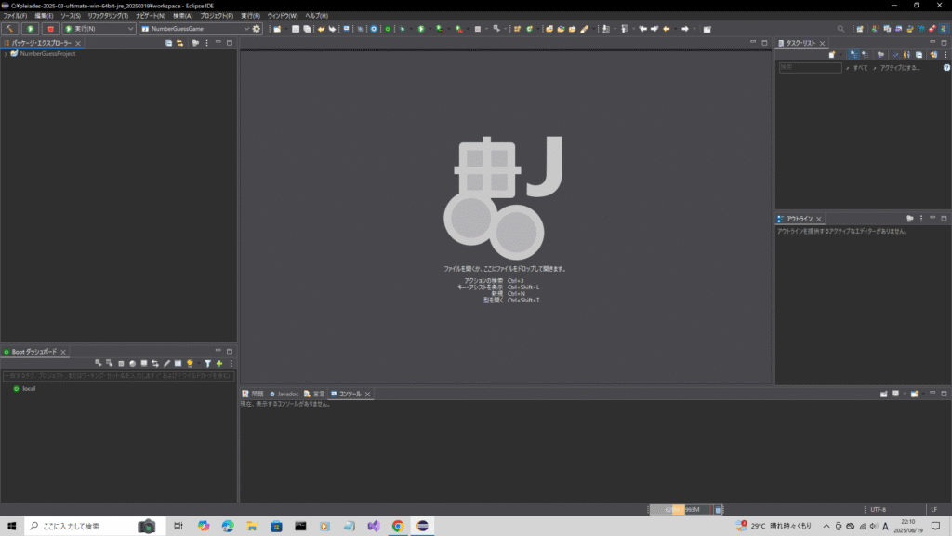Click New Task icon in Task List
Screen dimensions: 952x536
pos(832,55)
